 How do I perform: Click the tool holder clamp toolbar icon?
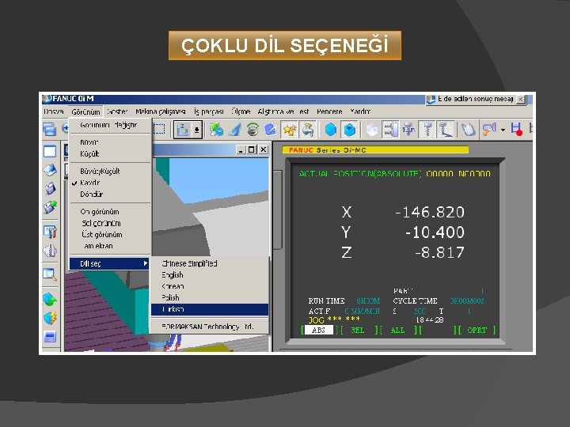[390, 130]
